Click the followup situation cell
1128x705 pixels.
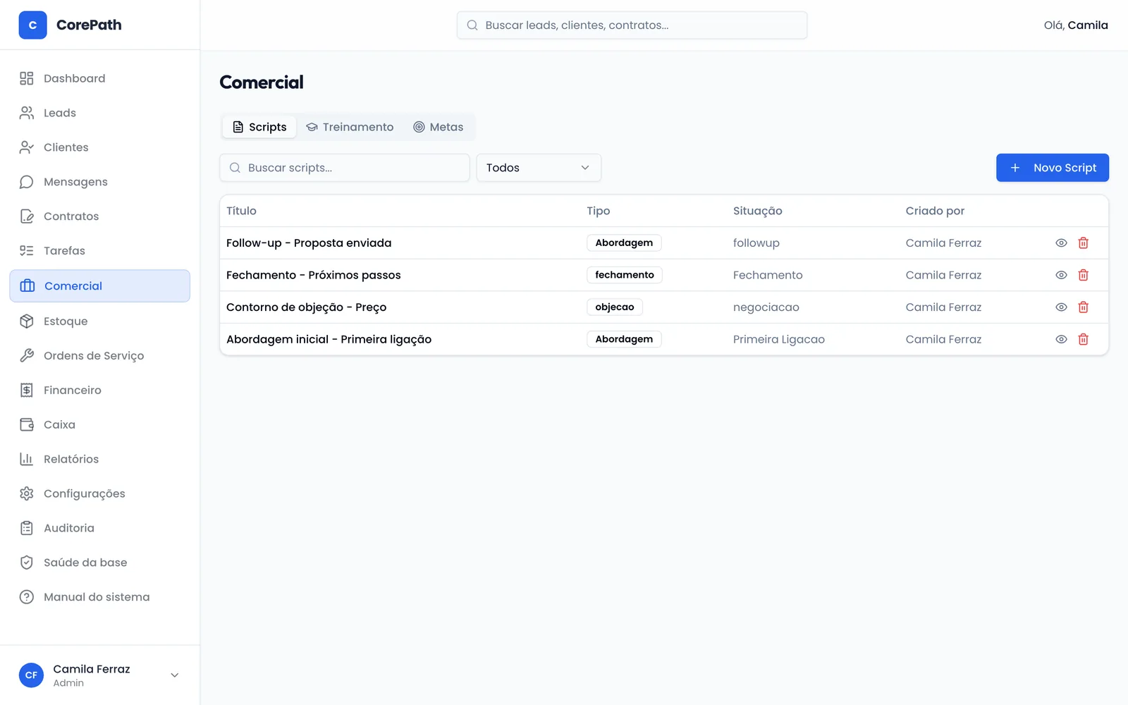(x=756, y=243)
